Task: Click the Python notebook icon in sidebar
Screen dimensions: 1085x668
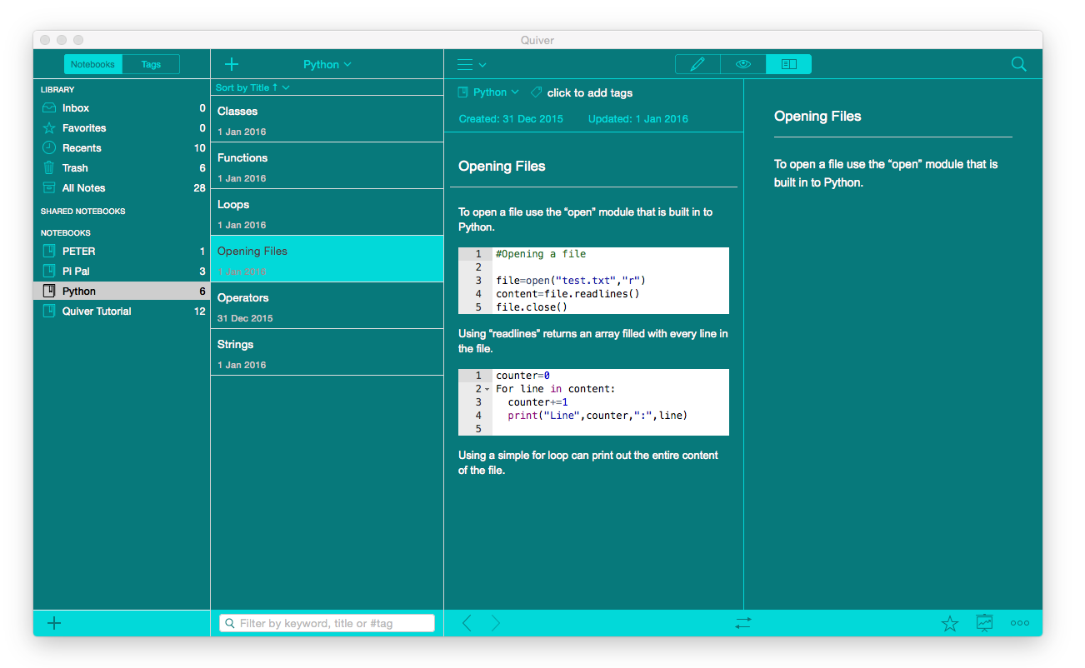Action: click(49, 292)
